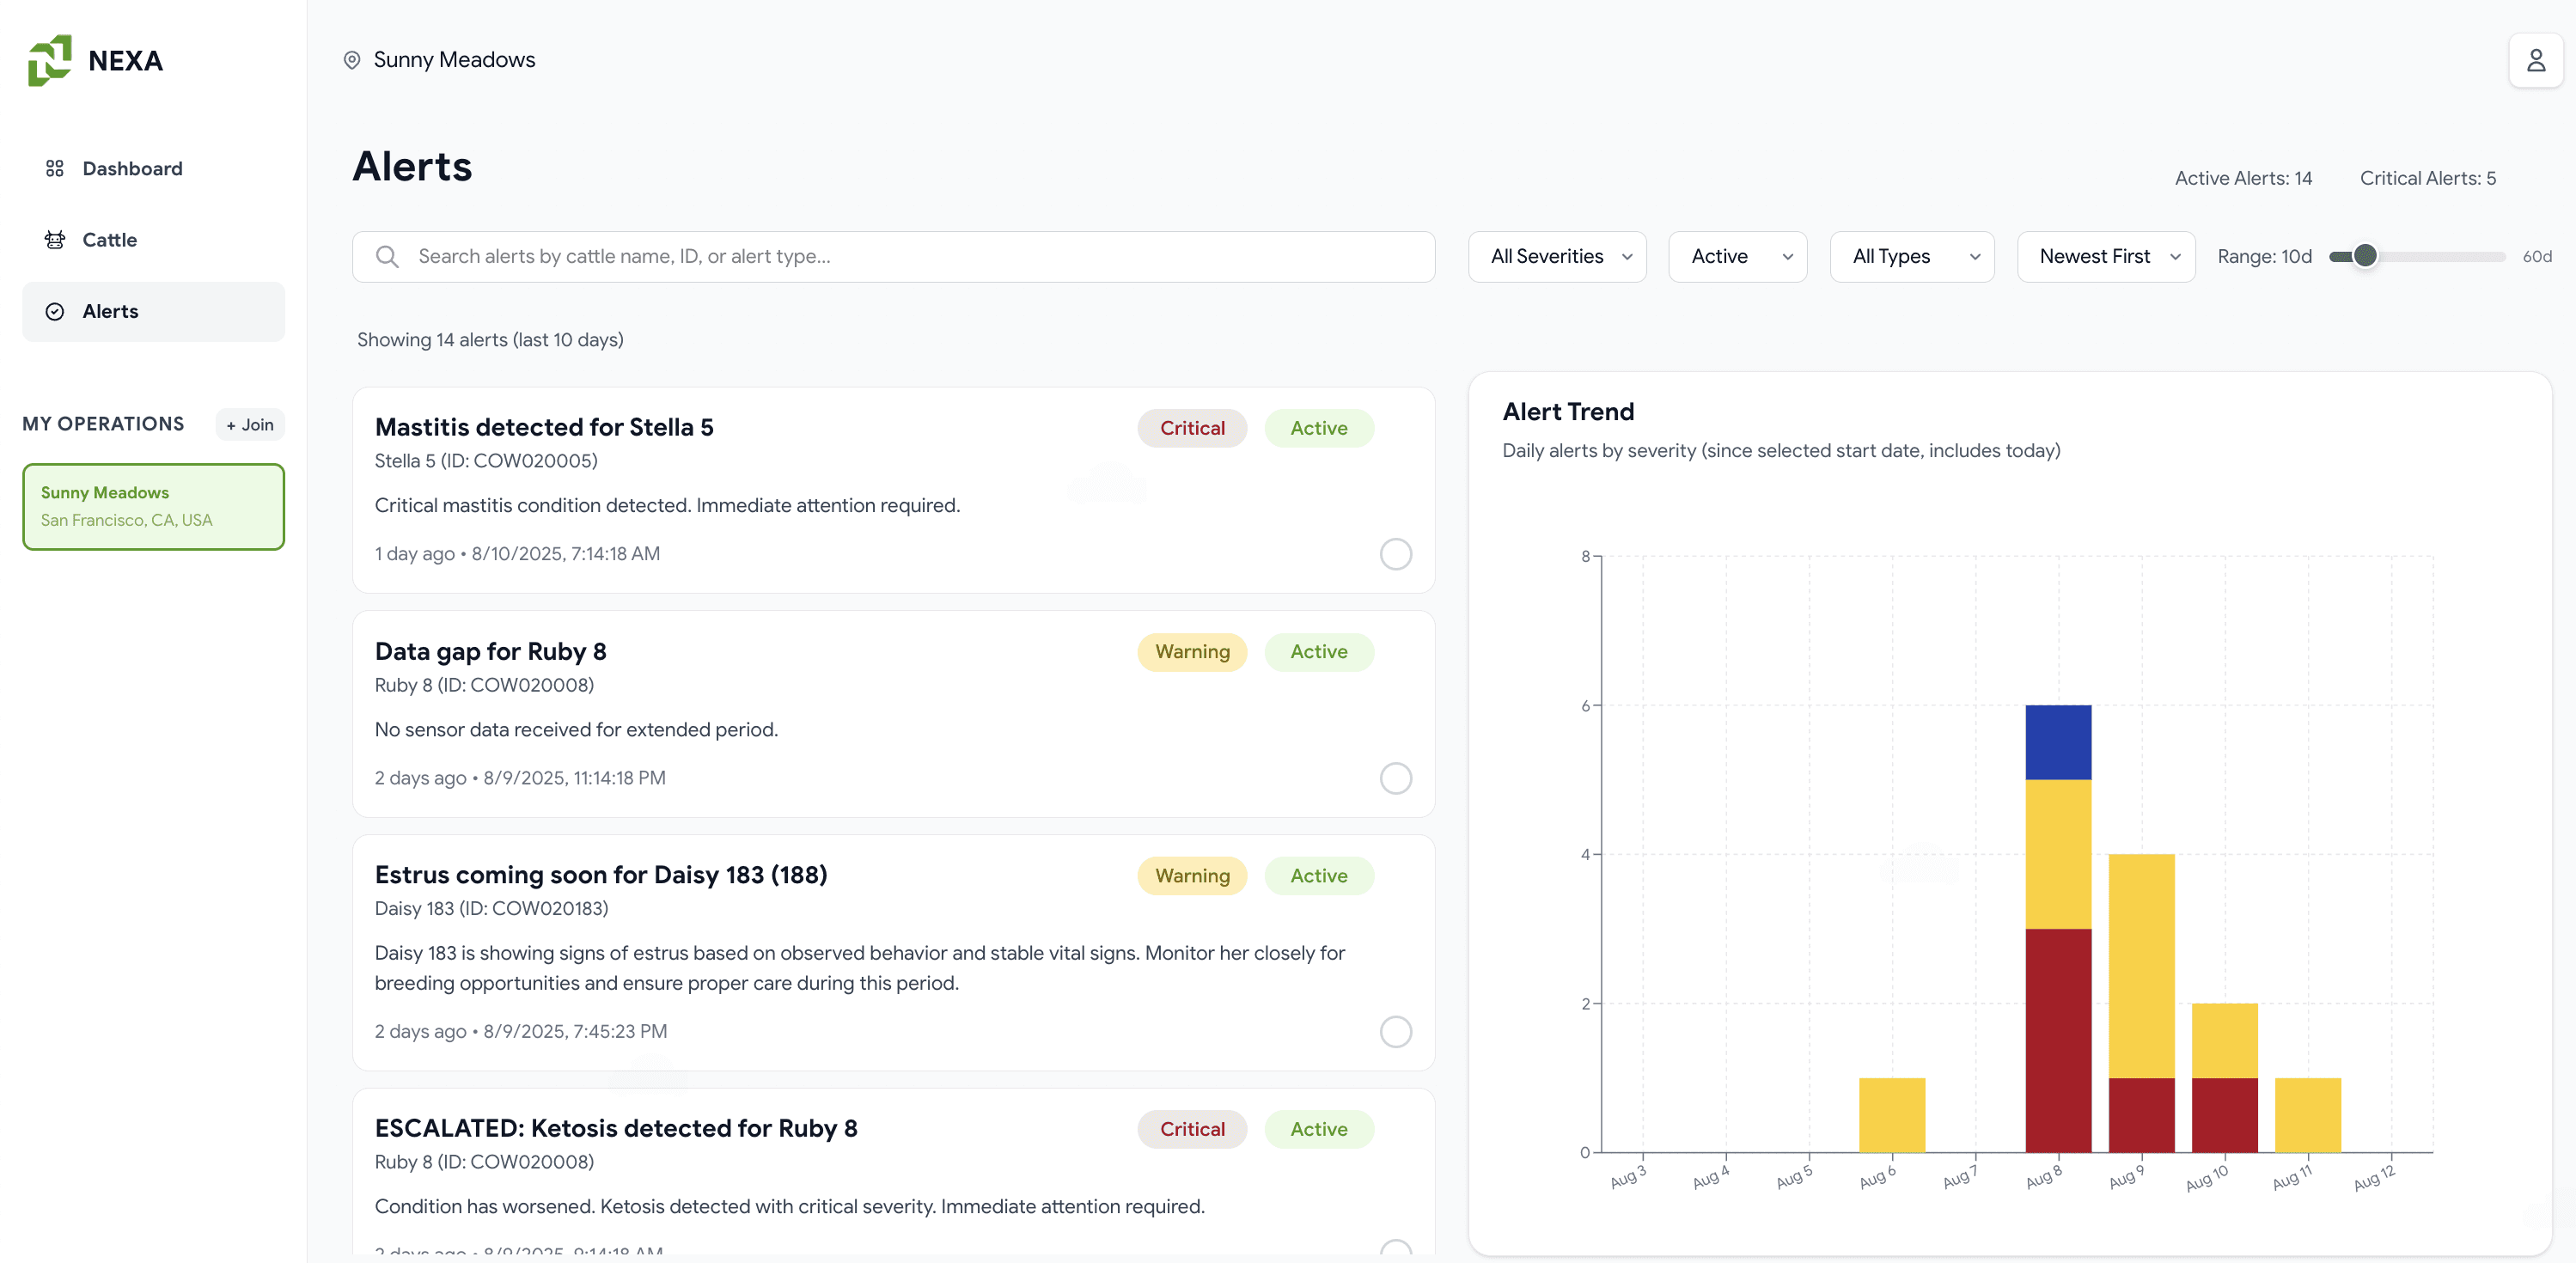This screenshot has height=1263, width=2576.
Task: Click the Dashboard grid icon
Action: [x=55, y=168]
